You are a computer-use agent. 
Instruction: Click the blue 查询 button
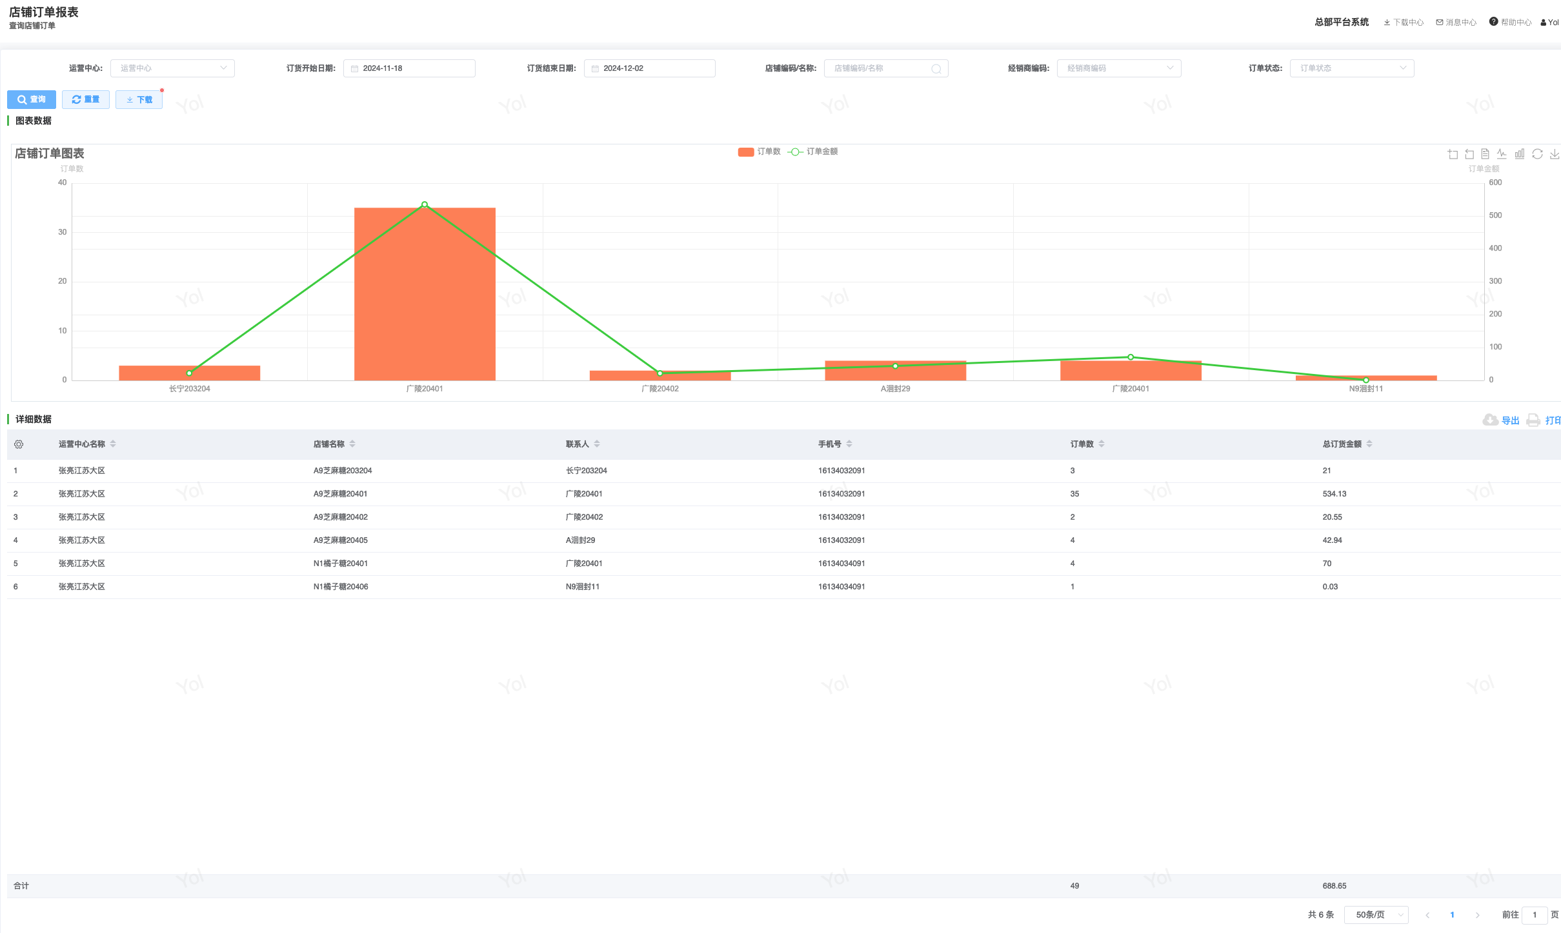click(x=32, y=99)
